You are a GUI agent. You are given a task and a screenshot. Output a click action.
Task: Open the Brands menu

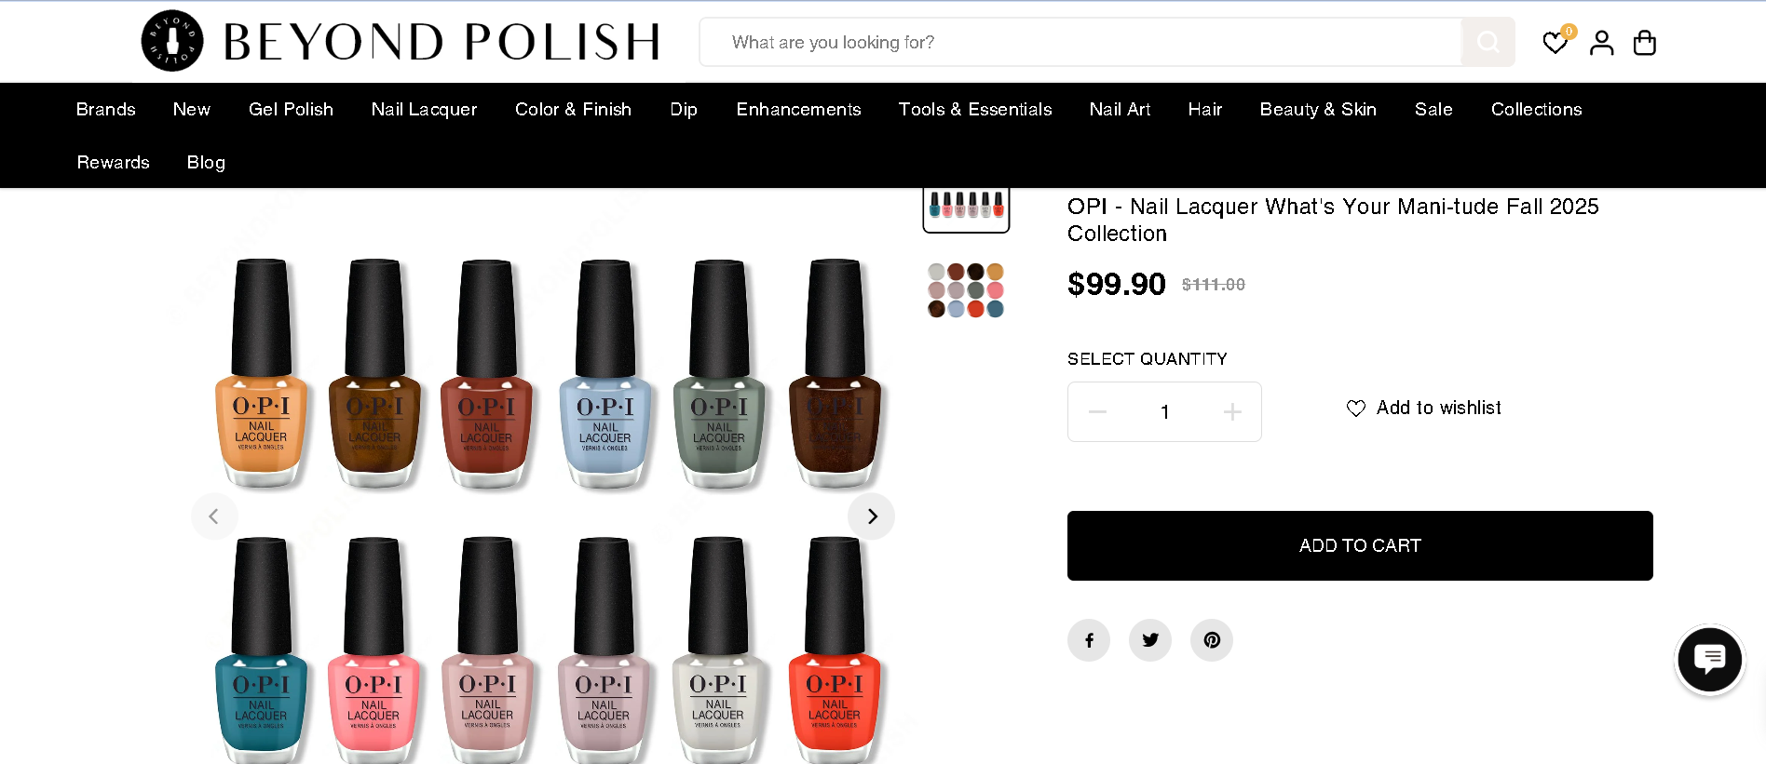[x=106, y=110]
